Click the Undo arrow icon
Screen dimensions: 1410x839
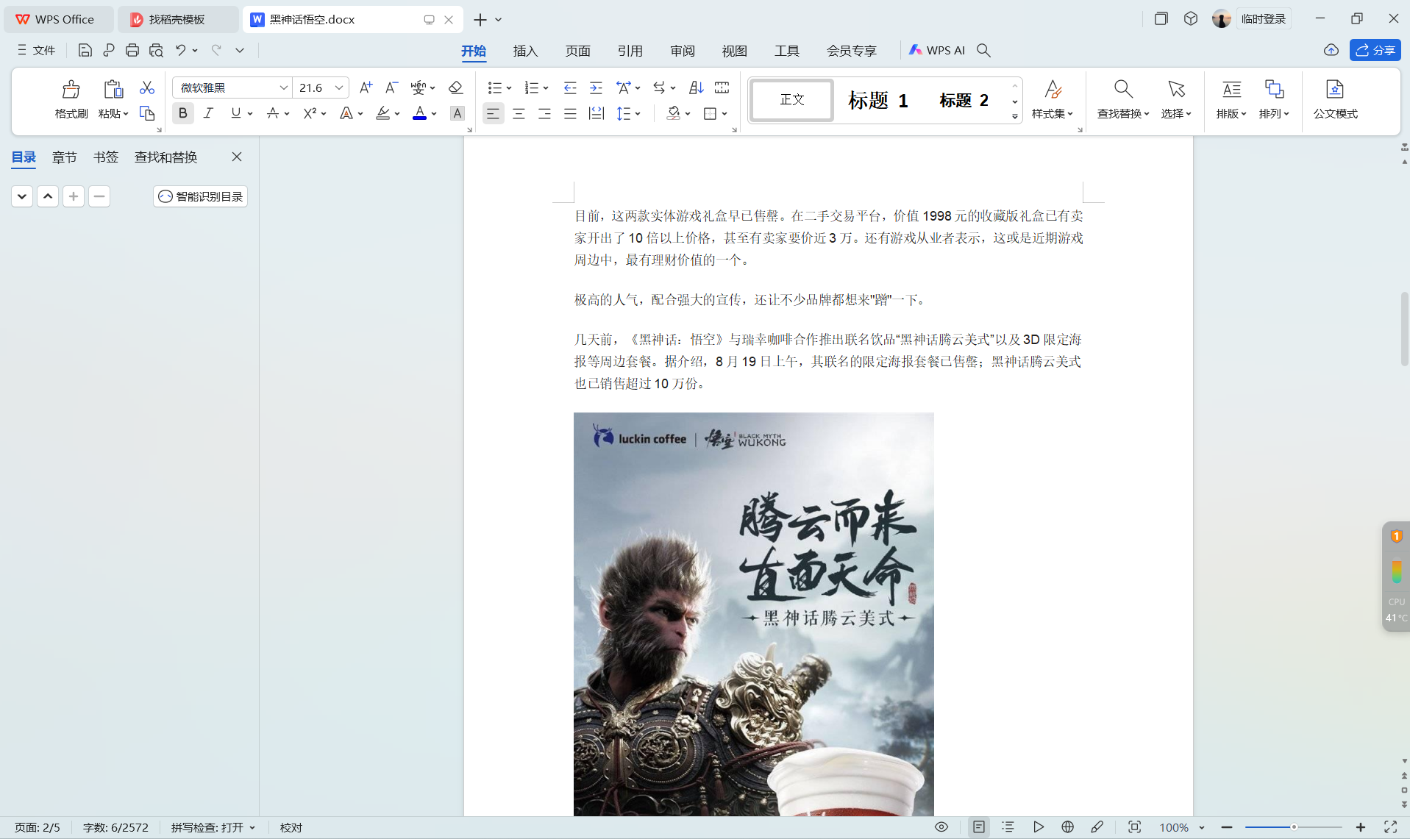180,50
